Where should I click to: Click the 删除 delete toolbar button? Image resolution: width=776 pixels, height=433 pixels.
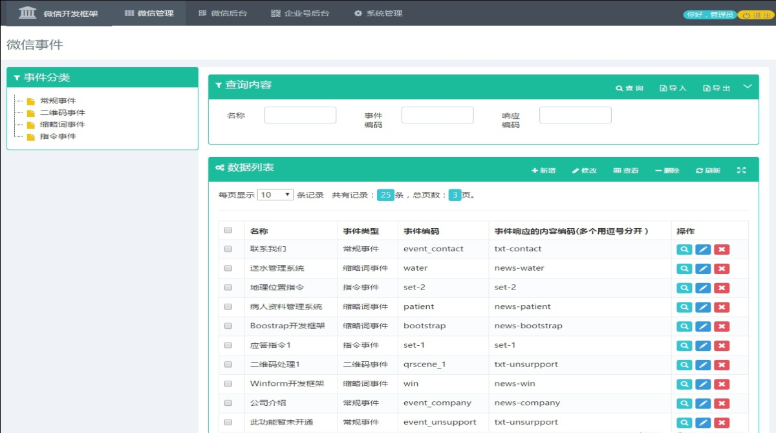pos(667,170)
